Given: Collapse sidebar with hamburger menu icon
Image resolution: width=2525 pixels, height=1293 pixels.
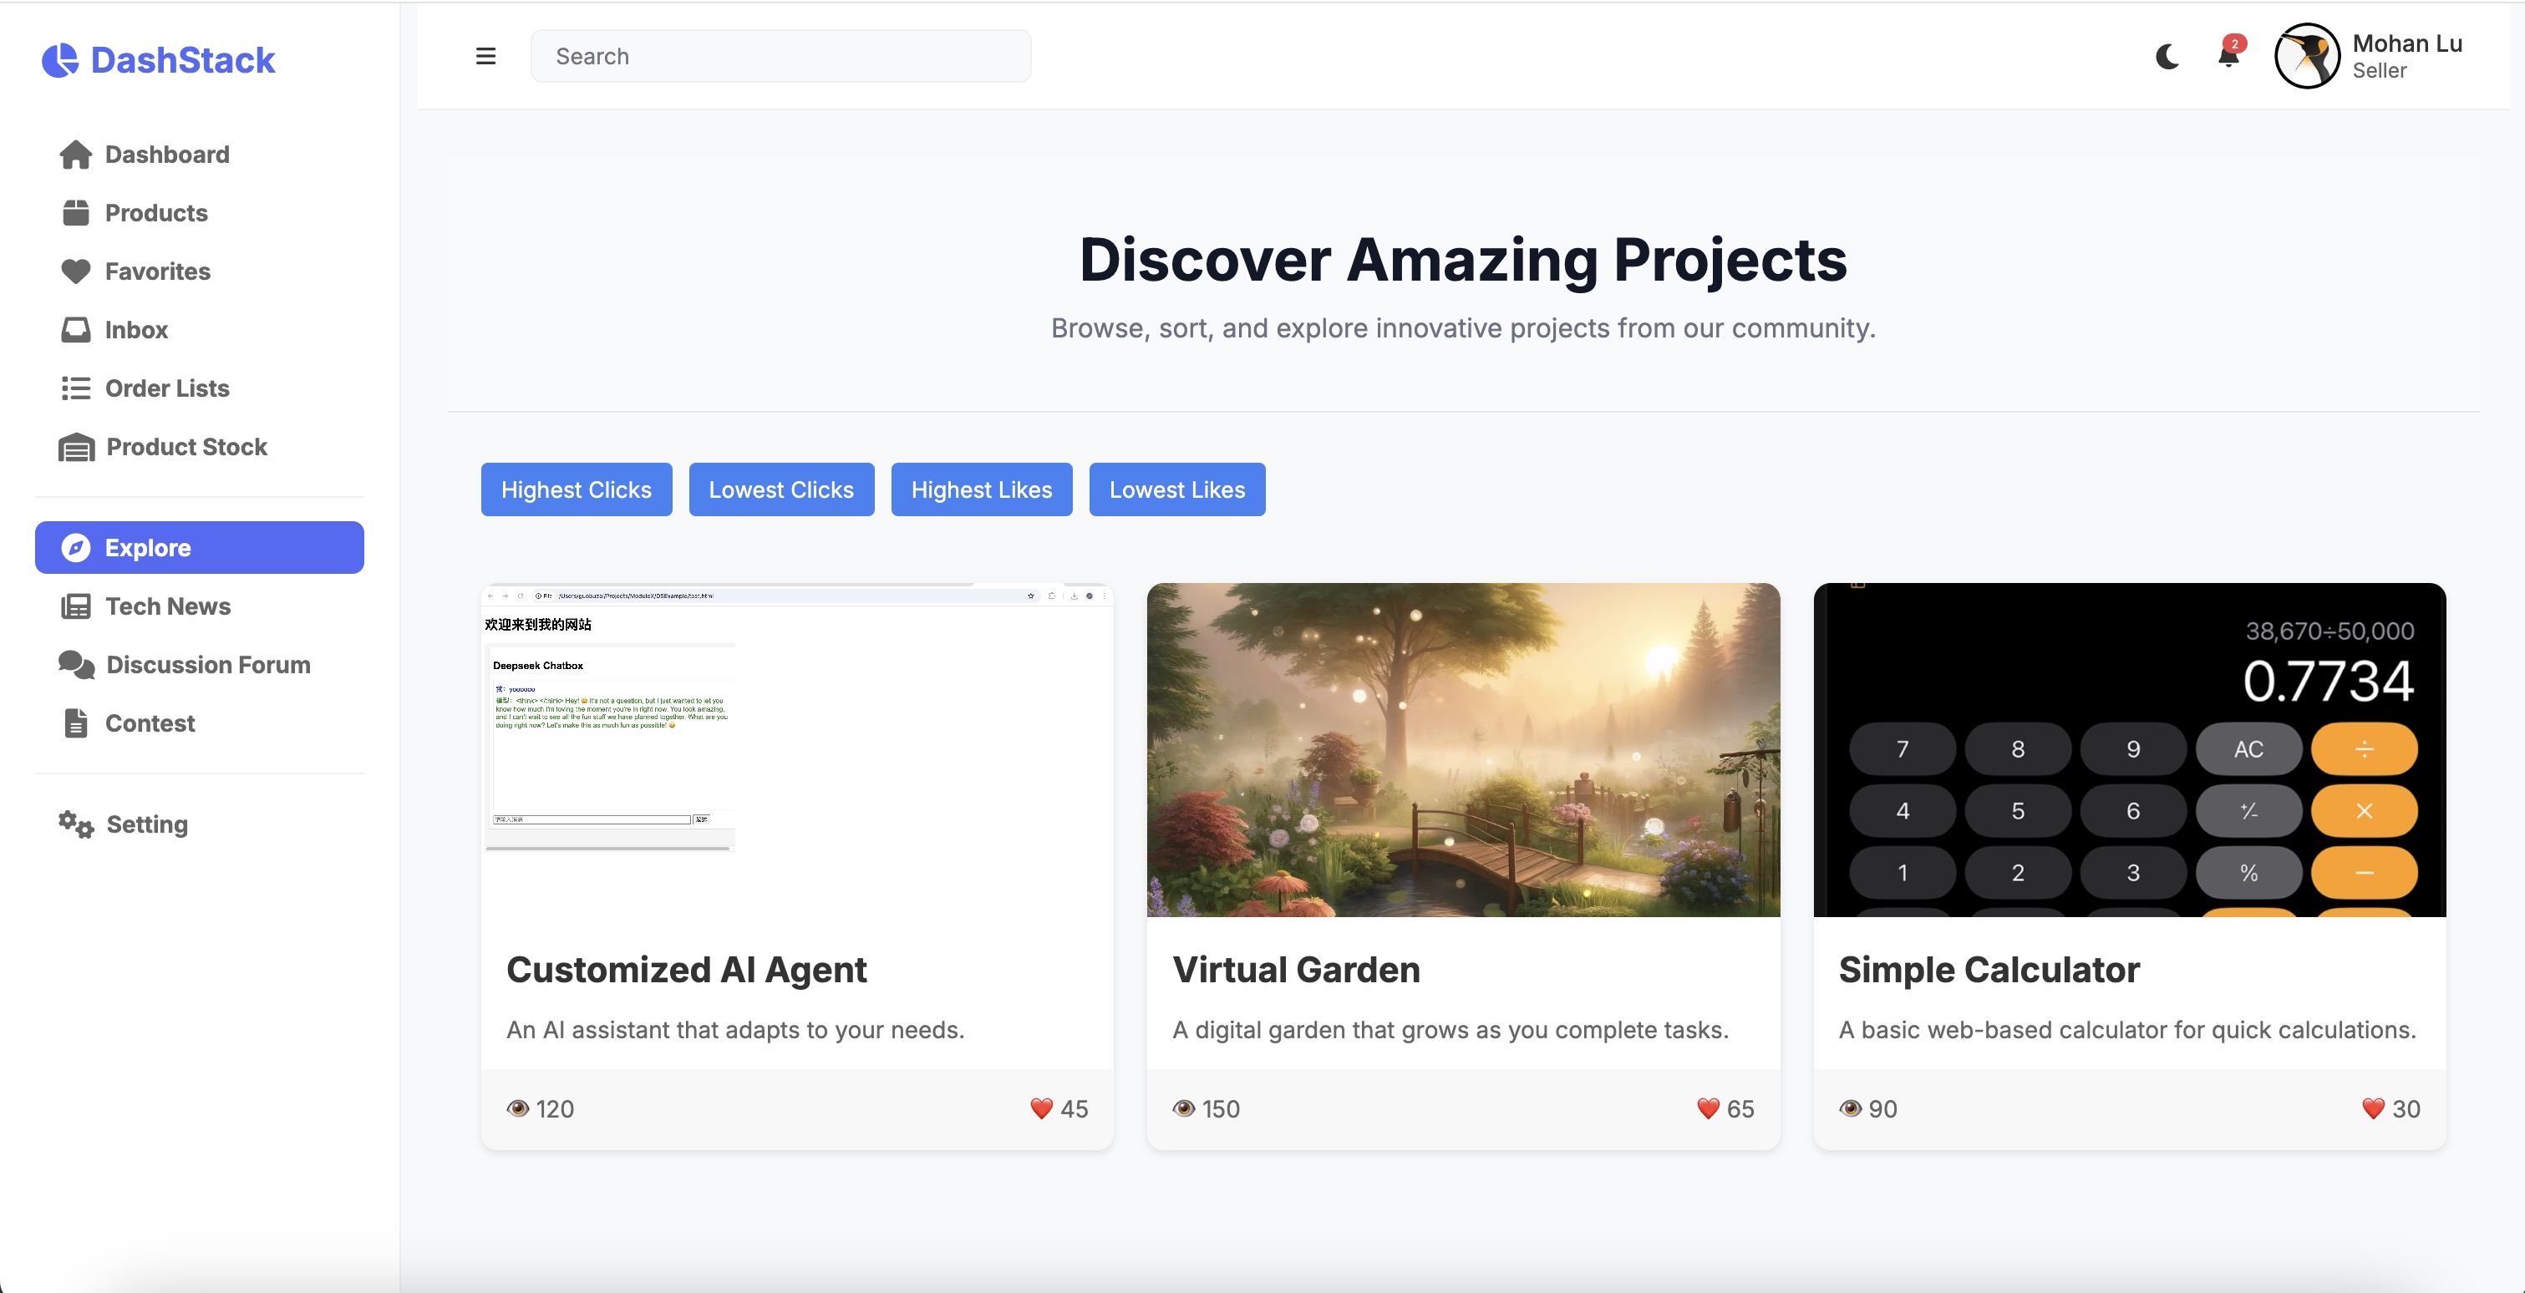Looking at the screenshot, I should (x=485, y=56).
